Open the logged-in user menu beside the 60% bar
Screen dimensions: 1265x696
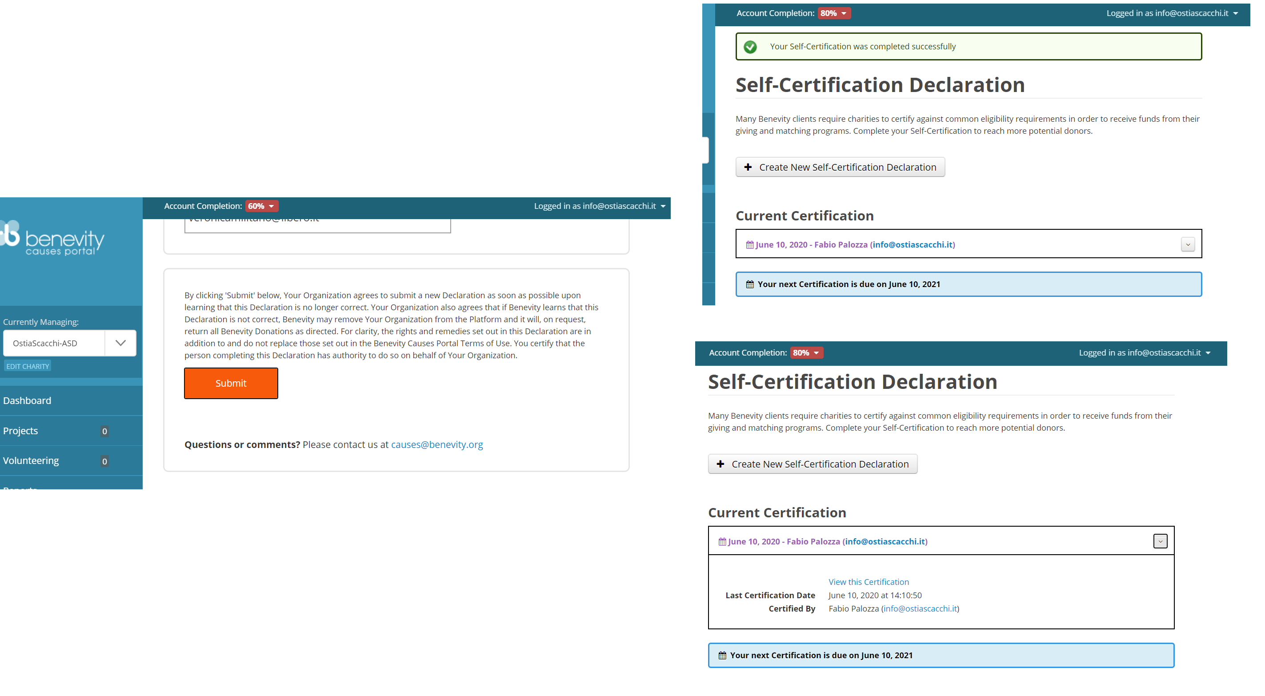point(599,206)
